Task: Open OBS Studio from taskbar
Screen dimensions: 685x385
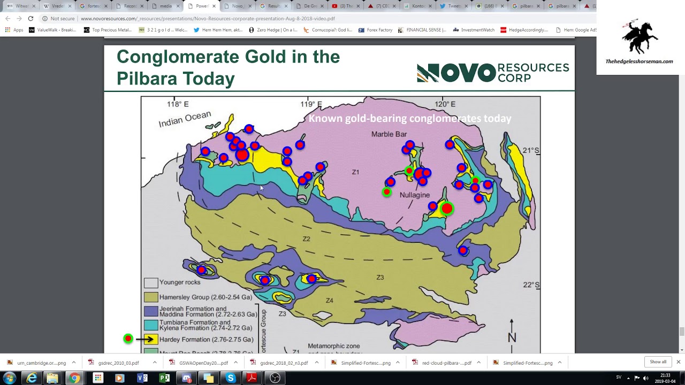Action: [275, 378]
